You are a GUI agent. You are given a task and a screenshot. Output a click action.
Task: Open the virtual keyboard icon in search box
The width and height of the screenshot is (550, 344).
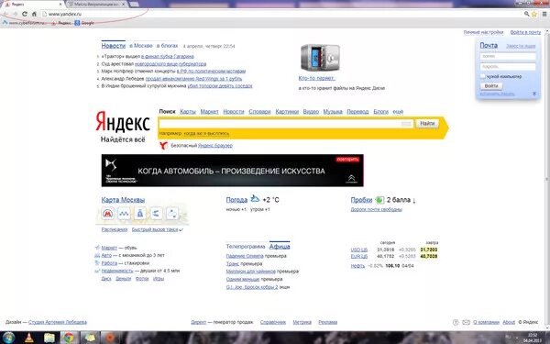click(x=406, y=124)
